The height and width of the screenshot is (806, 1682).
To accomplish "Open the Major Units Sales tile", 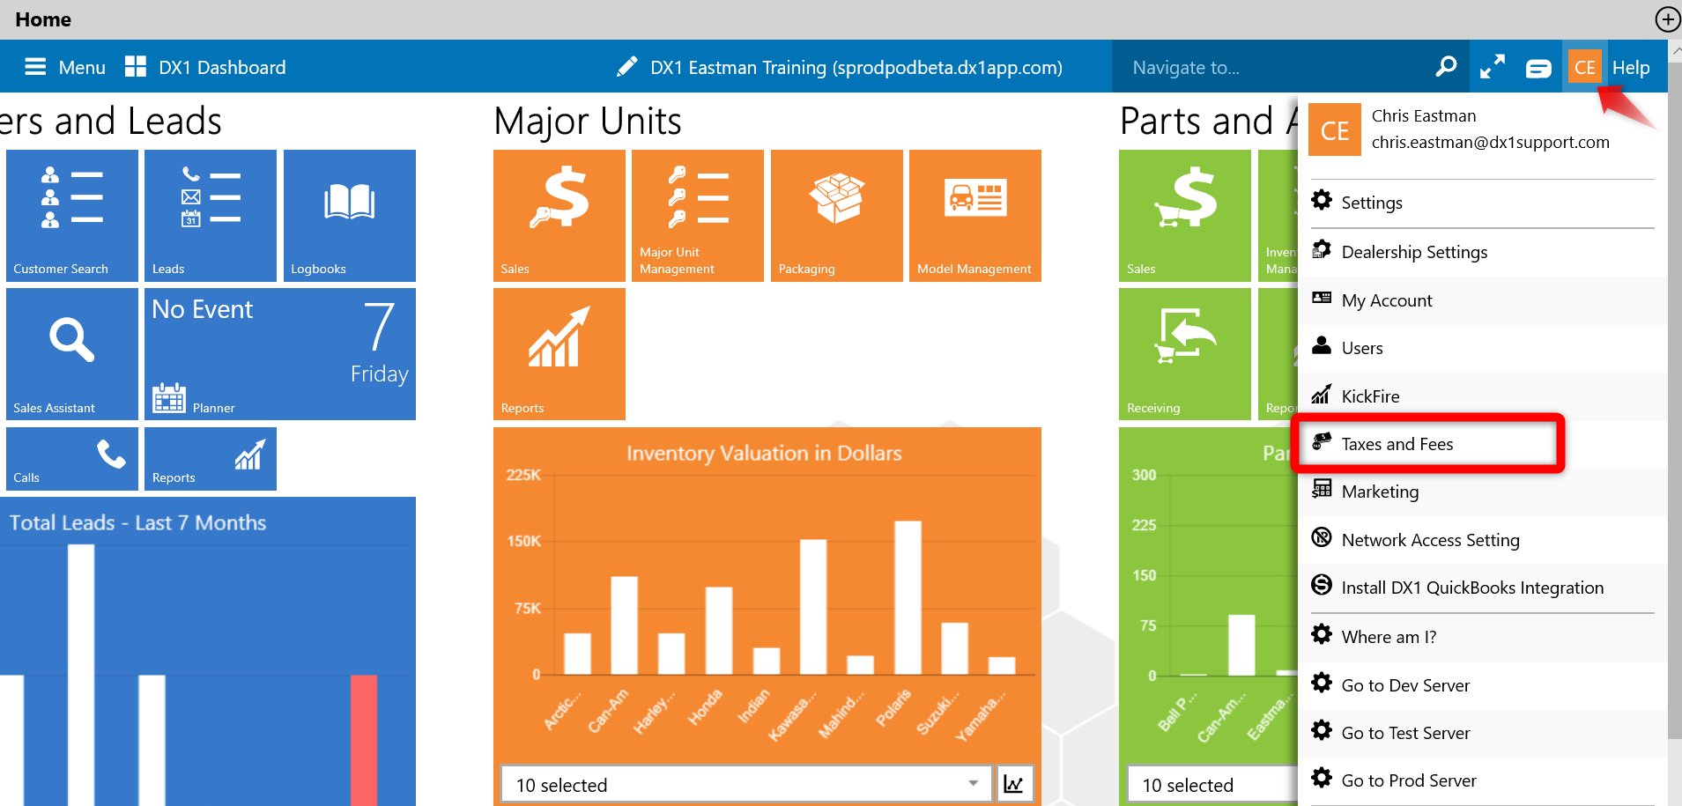I will click(x=559, y=216).
